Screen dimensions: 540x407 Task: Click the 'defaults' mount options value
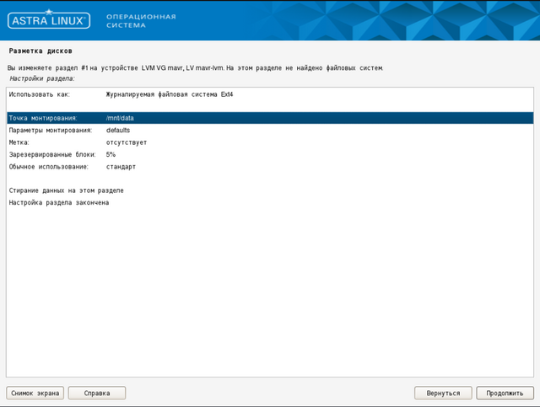pos(118,131)
